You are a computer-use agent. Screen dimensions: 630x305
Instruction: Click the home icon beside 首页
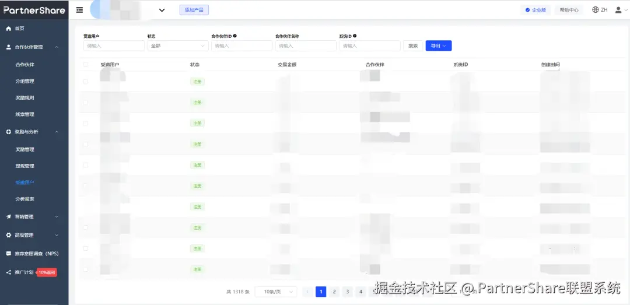pos(8,29)
